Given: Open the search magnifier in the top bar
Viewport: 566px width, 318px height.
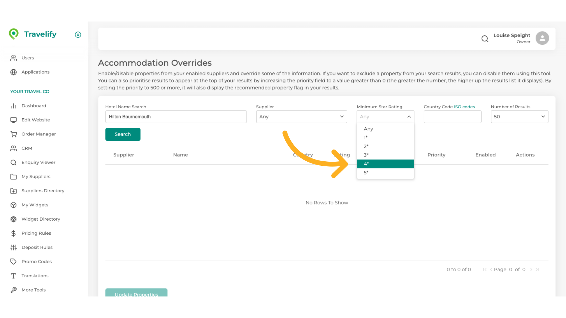Looking at the screenshot, I should (485, 39).
